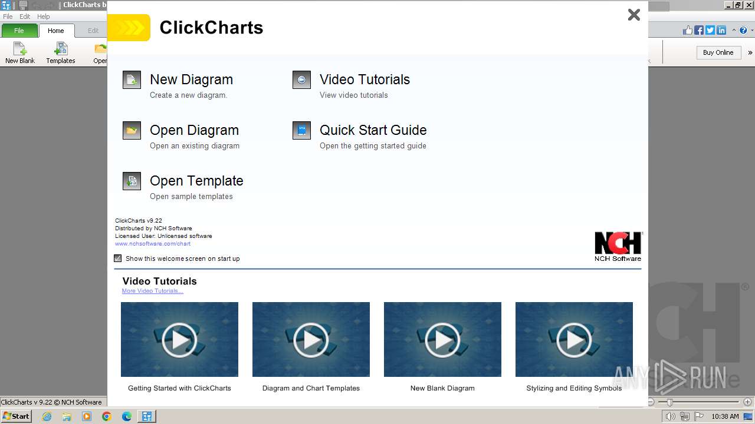Click ClickCharts v9.22 version text
Image resolution: width=755 pixels, height=424 pixels.
pos(139,221)
